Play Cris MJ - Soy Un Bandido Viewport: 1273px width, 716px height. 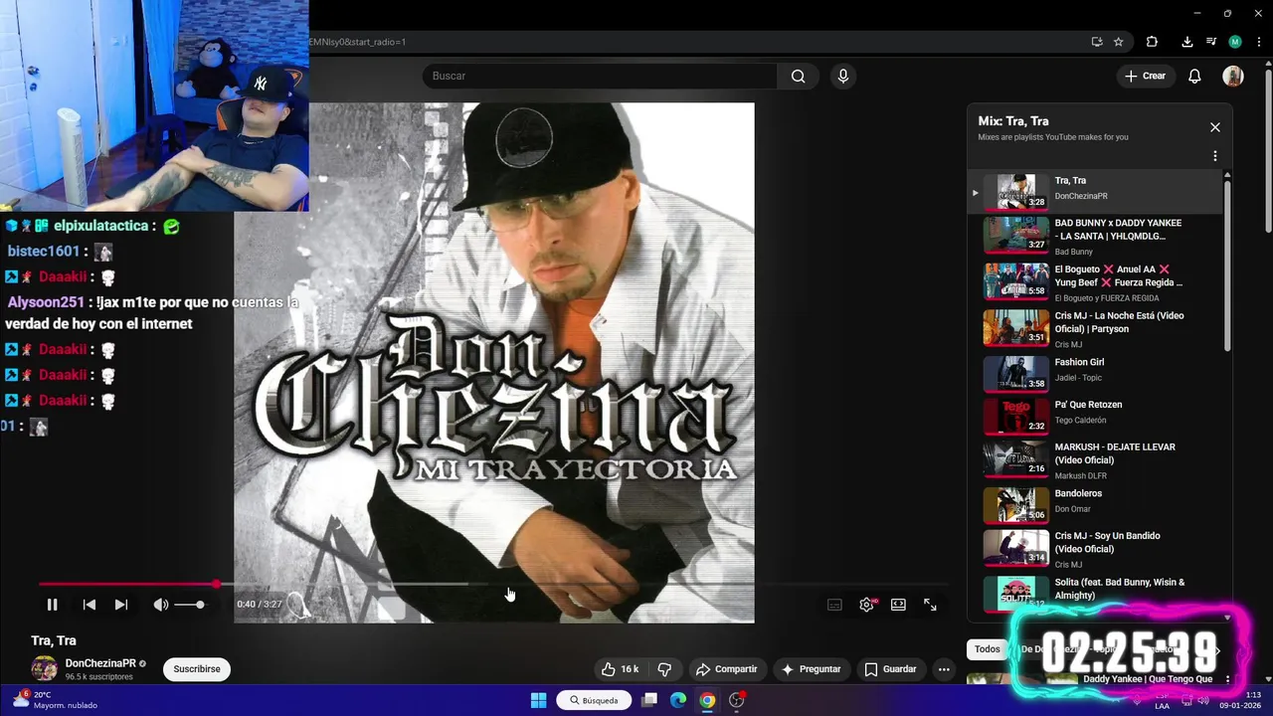pos(1094,549)
